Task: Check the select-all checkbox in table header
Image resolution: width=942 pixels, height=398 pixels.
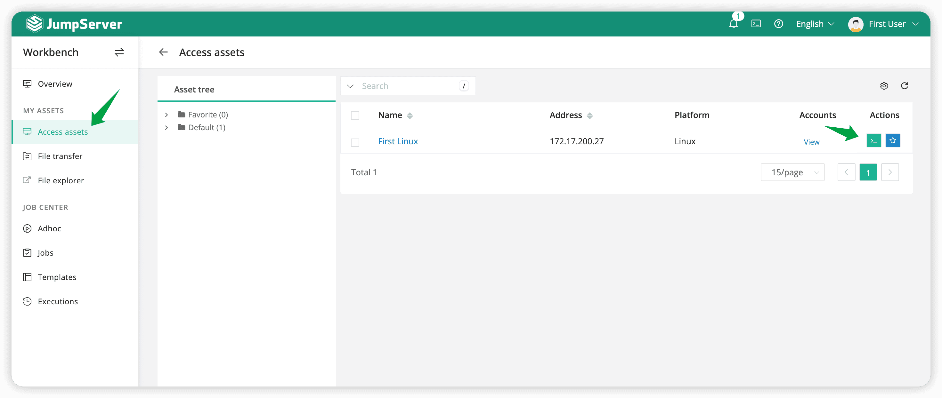Action: 355,115
